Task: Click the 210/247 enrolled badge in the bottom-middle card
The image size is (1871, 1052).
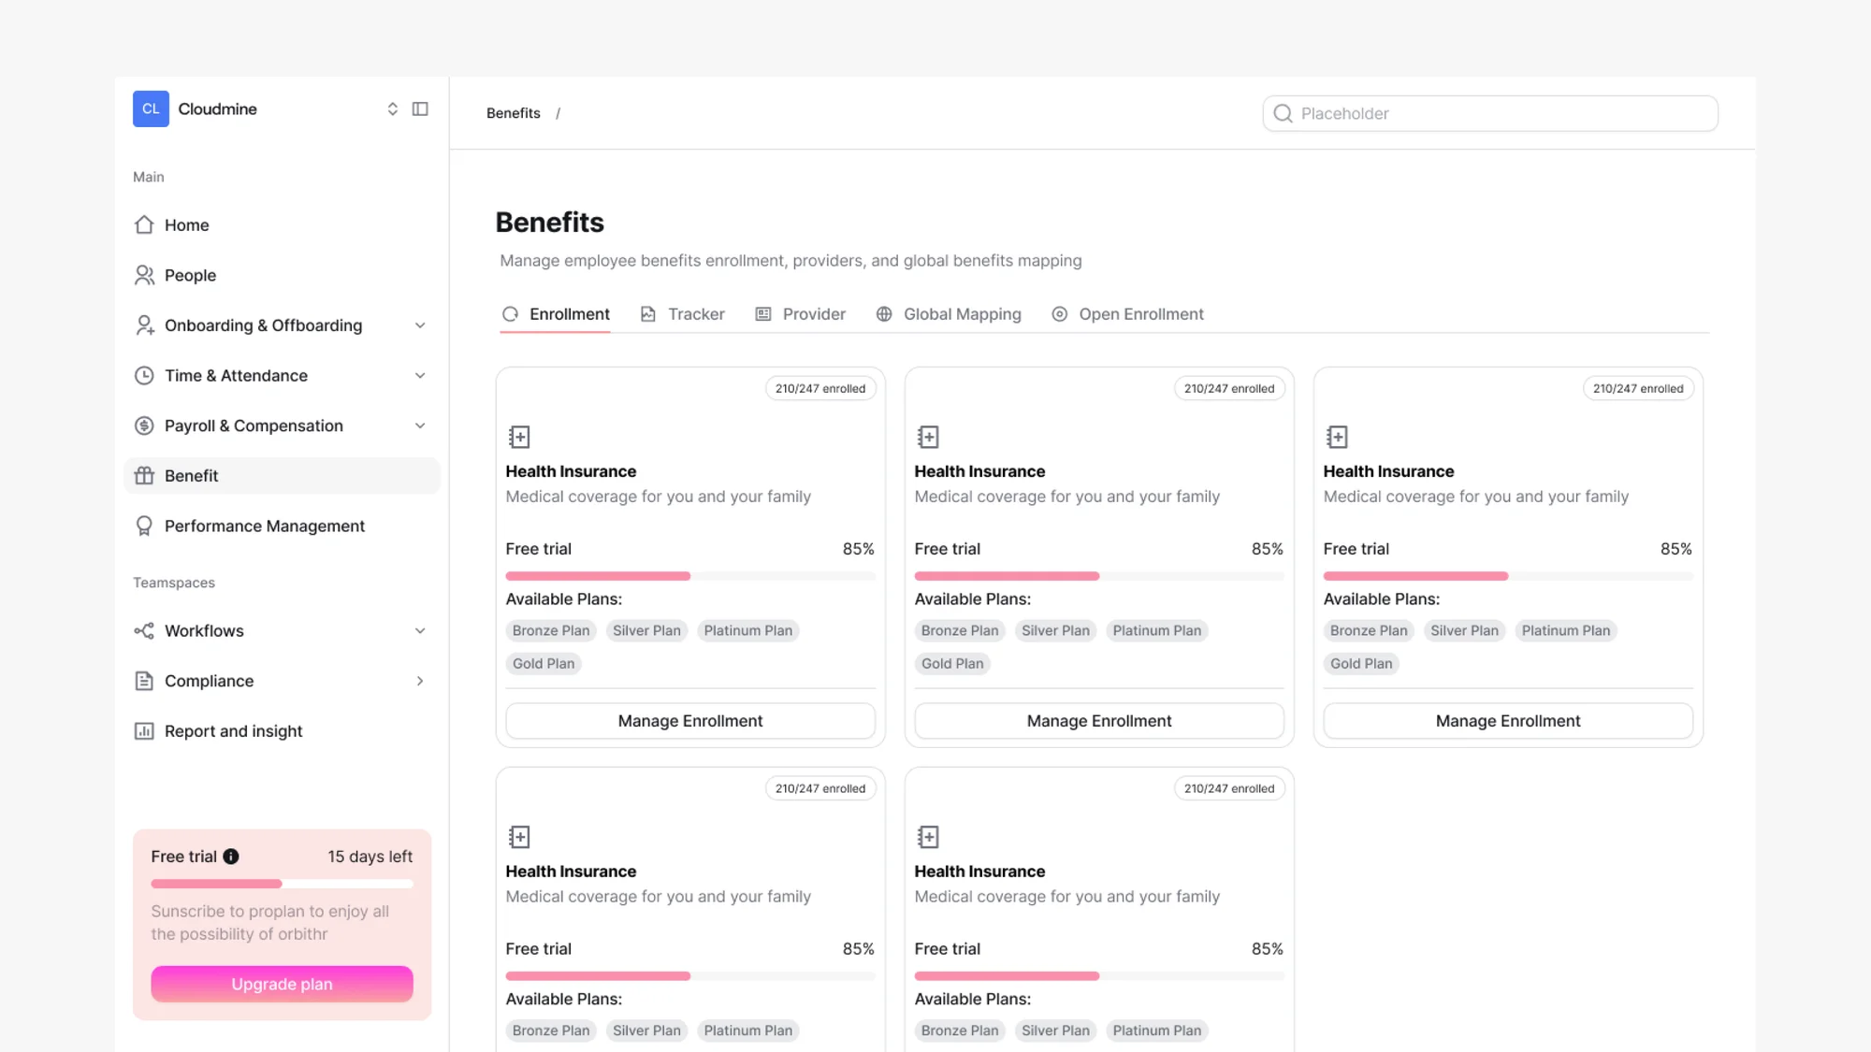Action: 1229,788
